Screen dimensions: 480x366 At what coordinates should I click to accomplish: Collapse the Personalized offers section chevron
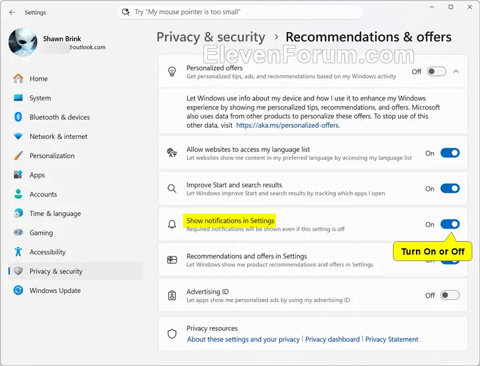[x=456, y=72]
